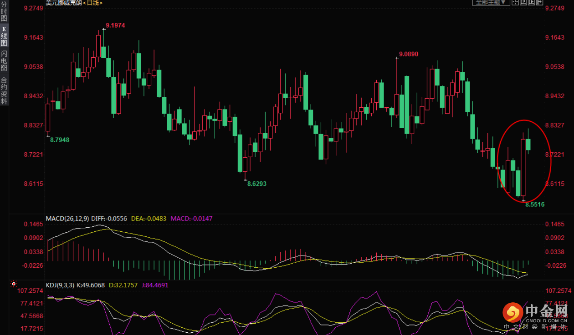Click the rightward arrow expand icon

pos(540,2)
